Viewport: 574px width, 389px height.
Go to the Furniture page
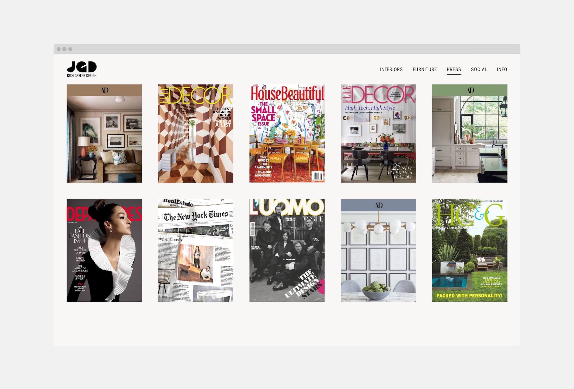[425, 69]
